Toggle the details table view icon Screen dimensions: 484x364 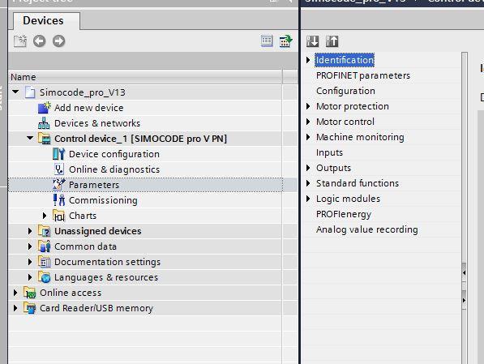tap(267, 41)
